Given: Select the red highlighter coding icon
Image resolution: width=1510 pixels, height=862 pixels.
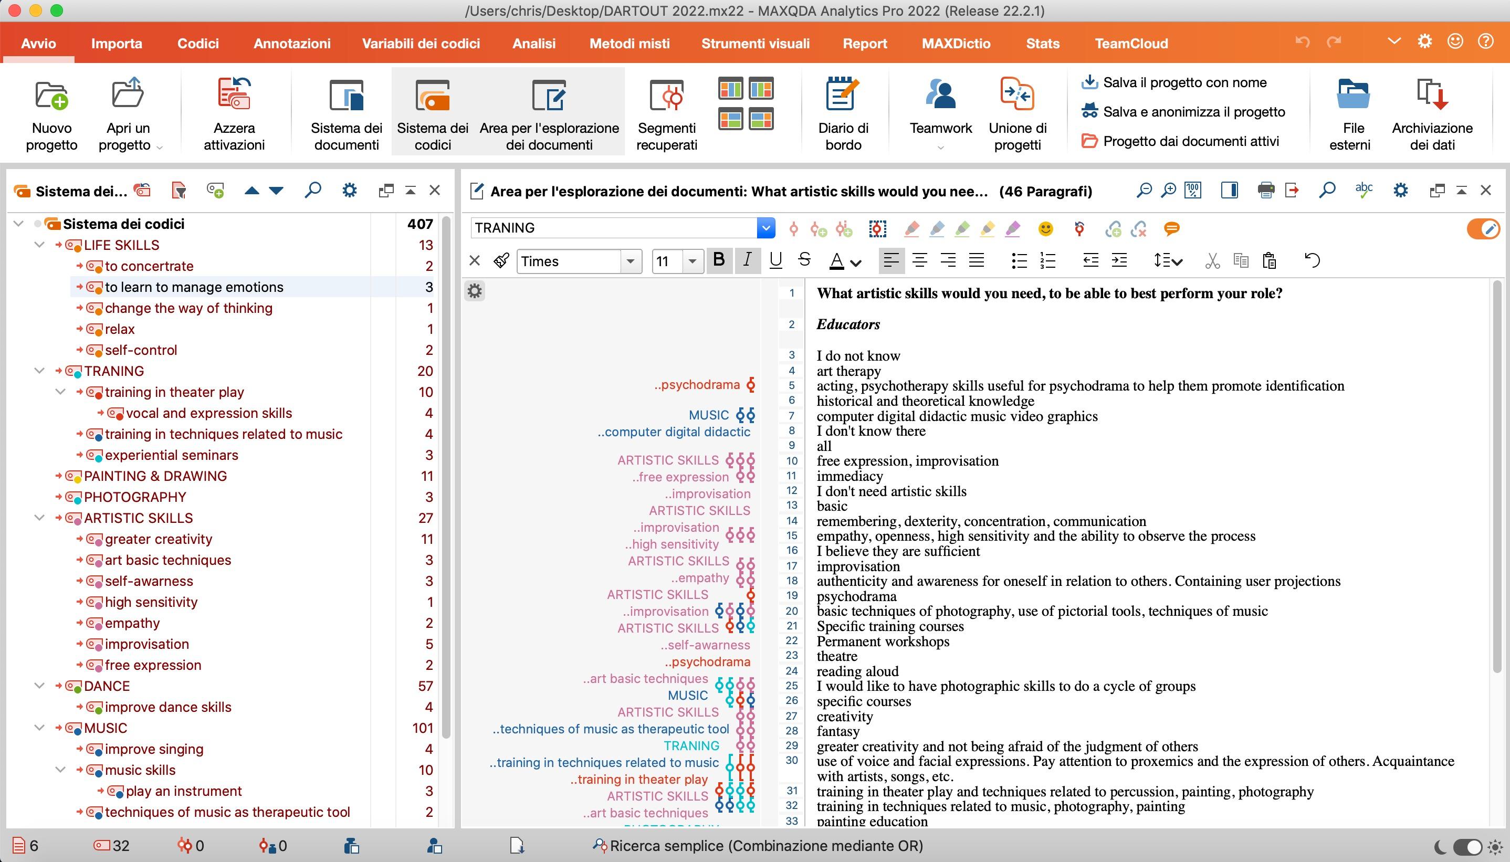Looking at the screenshot, I should point(911,228).
